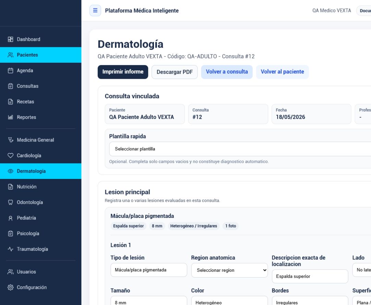
Task: Click the Paciente card QA Paciente Adulto VEXTA
Action: pos(145,114)
